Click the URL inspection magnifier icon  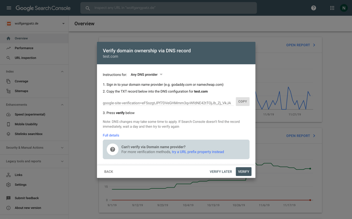pyautogui.click(x=8, y=58)
